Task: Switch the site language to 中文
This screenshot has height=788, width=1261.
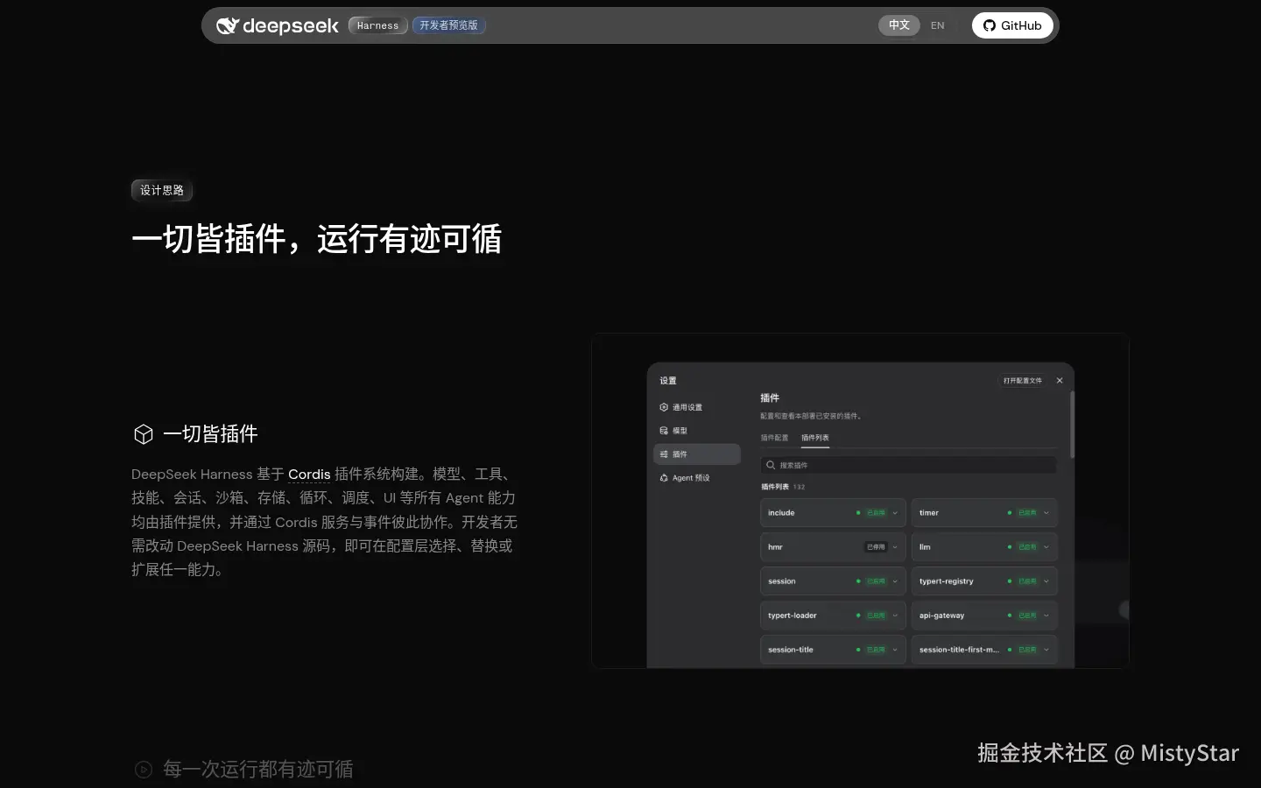Action: (x=899, y=25)
